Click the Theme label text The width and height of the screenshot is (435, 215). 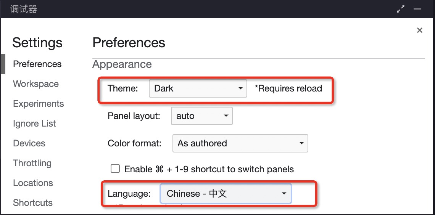(x=122, y=88)
